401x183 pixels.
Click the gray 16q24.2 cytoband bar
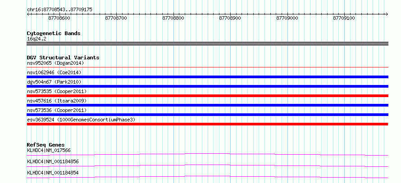click(207, 44)
